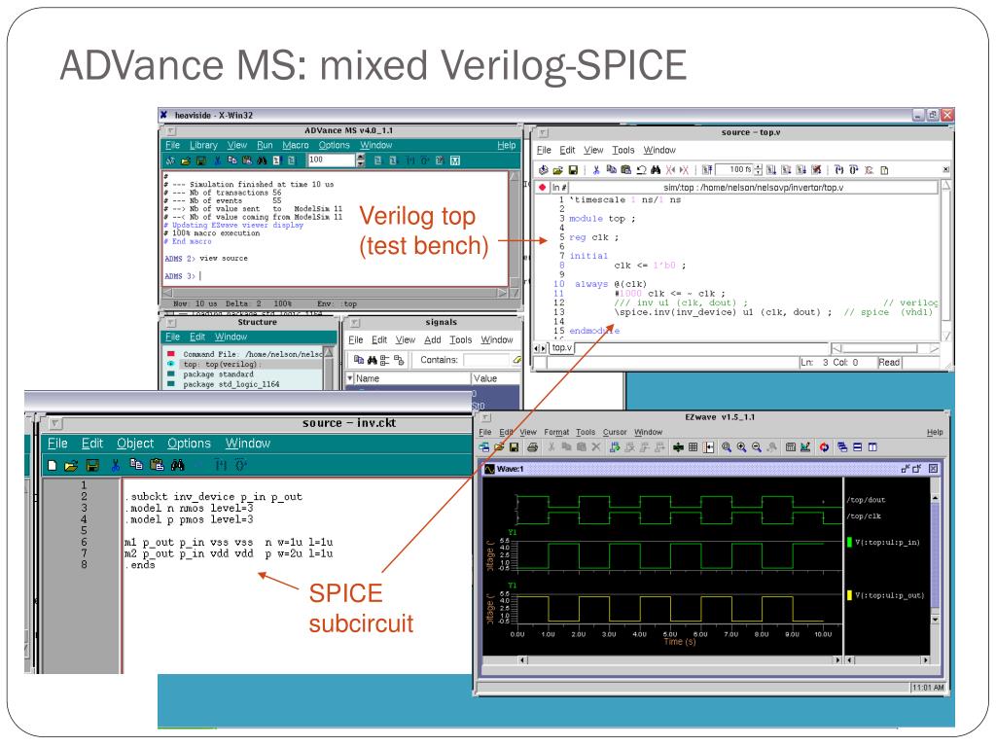Open window menu button of top.v source title bar
Screen dimensions: 996x747
(543, 132)
